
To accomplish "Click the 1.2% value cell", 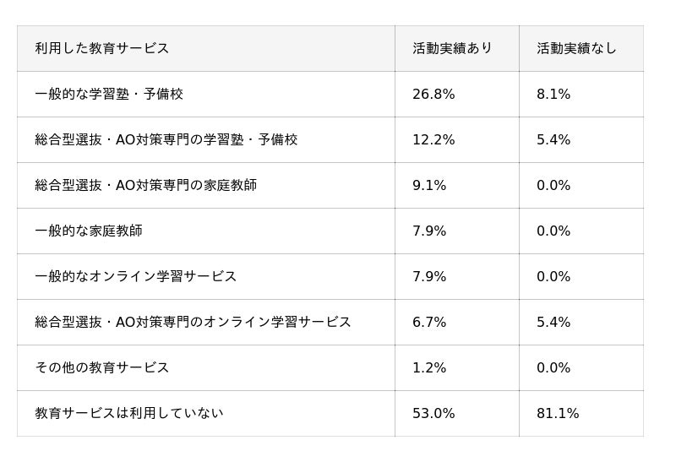I will [x=429, y=368].
